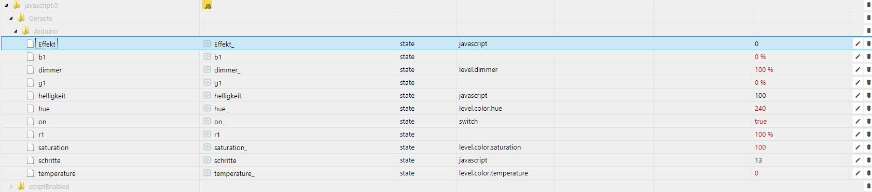Open pencil editor for hue row
Viewport: 872px width, 192px height.
pos(857,109)
